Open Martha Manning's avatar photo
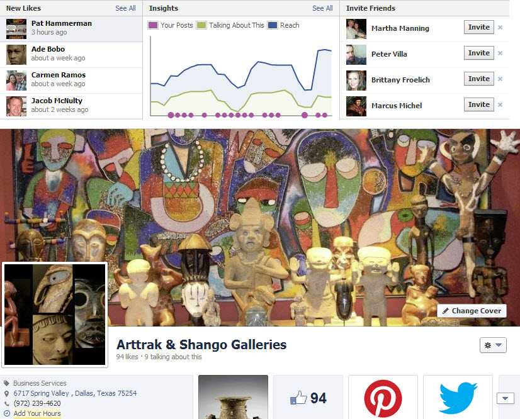Screen dimensions: 520x419 pyautogui.click(x=356, y=29)
